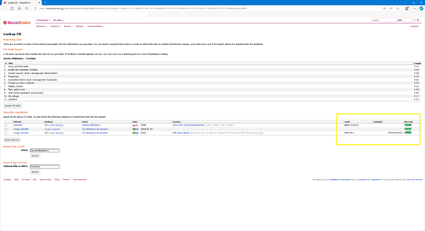Click the green barcode tag in 2002 row
This screenshot has width=425, height=231.
[408, 133]
